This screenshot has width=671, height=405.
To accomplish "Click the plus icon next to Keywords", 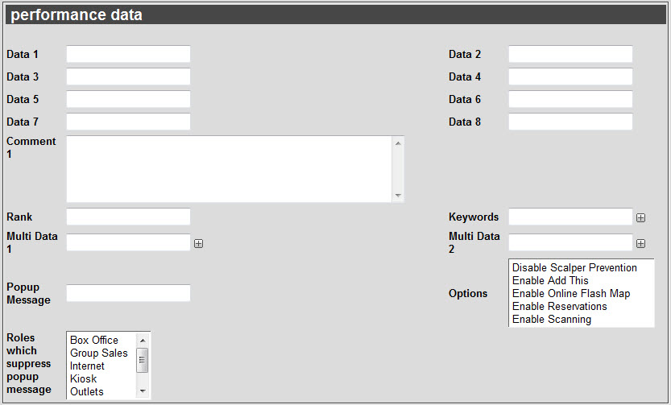I will [x=640, y=217].
